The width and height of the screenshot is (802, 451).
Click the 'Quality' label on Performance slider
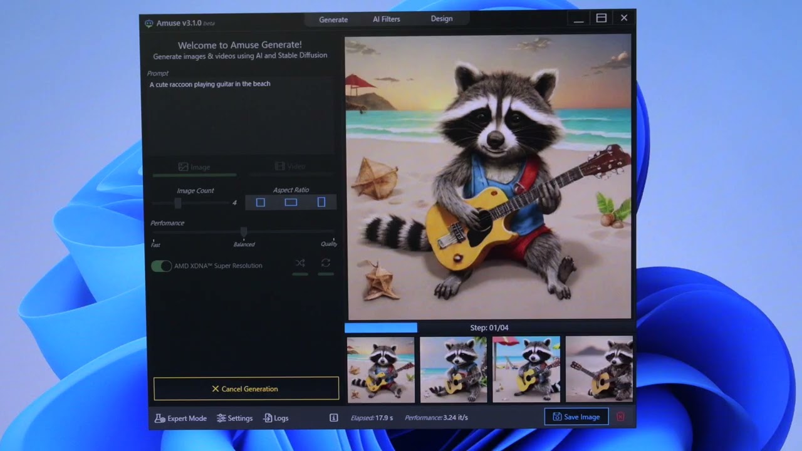point(329,244)
